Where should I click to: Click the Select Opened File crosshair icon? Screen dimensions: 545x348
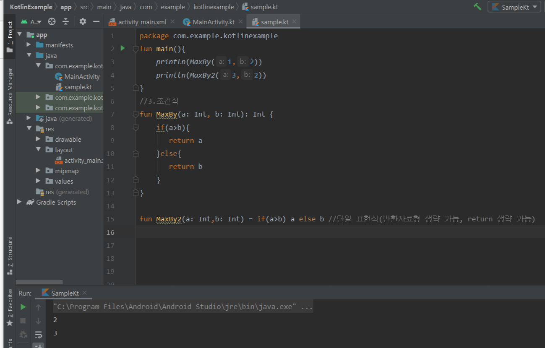[52, 22]
